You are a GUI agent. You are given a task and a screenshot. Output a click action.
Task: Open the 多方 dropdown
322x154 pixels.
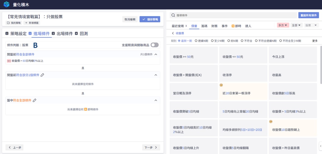point(283,25)
